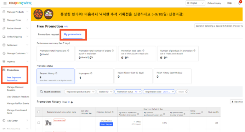
Task: Click the Chuseok promotion yellow banner
Action: tap(137, 14)
